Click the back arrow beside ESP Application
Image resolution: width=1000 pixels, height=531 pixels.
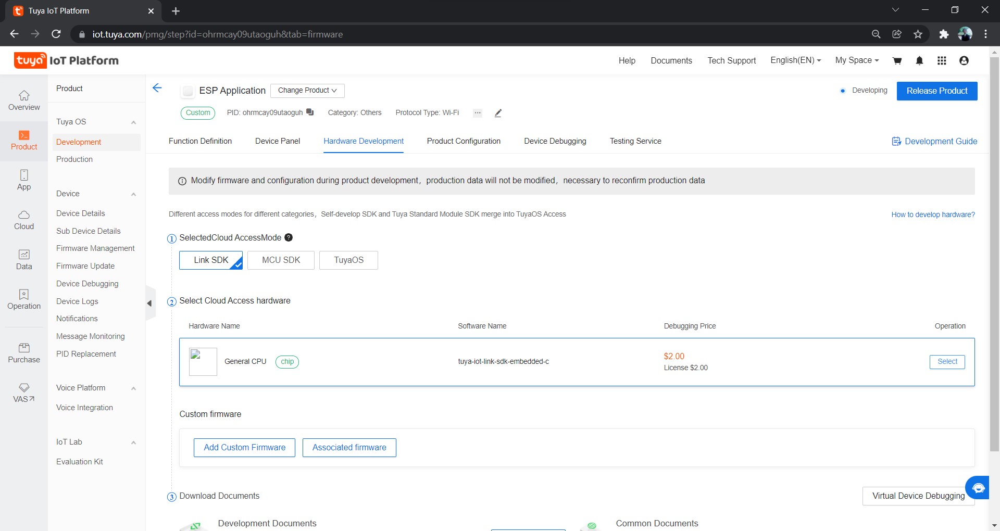coord(157,88)
